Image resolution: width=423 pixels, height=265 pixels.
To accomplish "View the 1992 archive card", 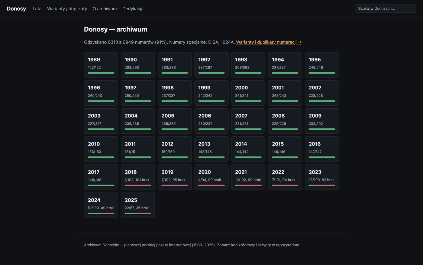I will (x=211, y=65).
